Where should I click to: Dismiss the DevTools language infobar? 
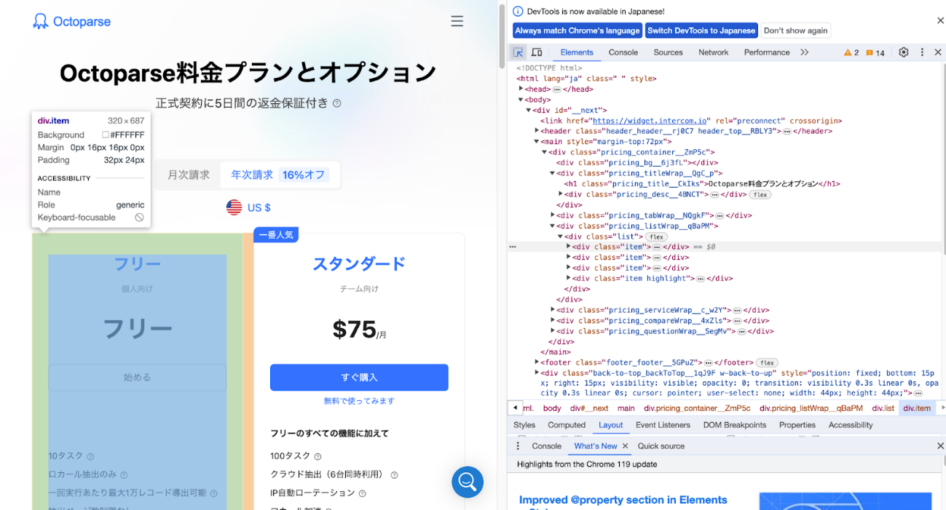(x=939, y=21)
